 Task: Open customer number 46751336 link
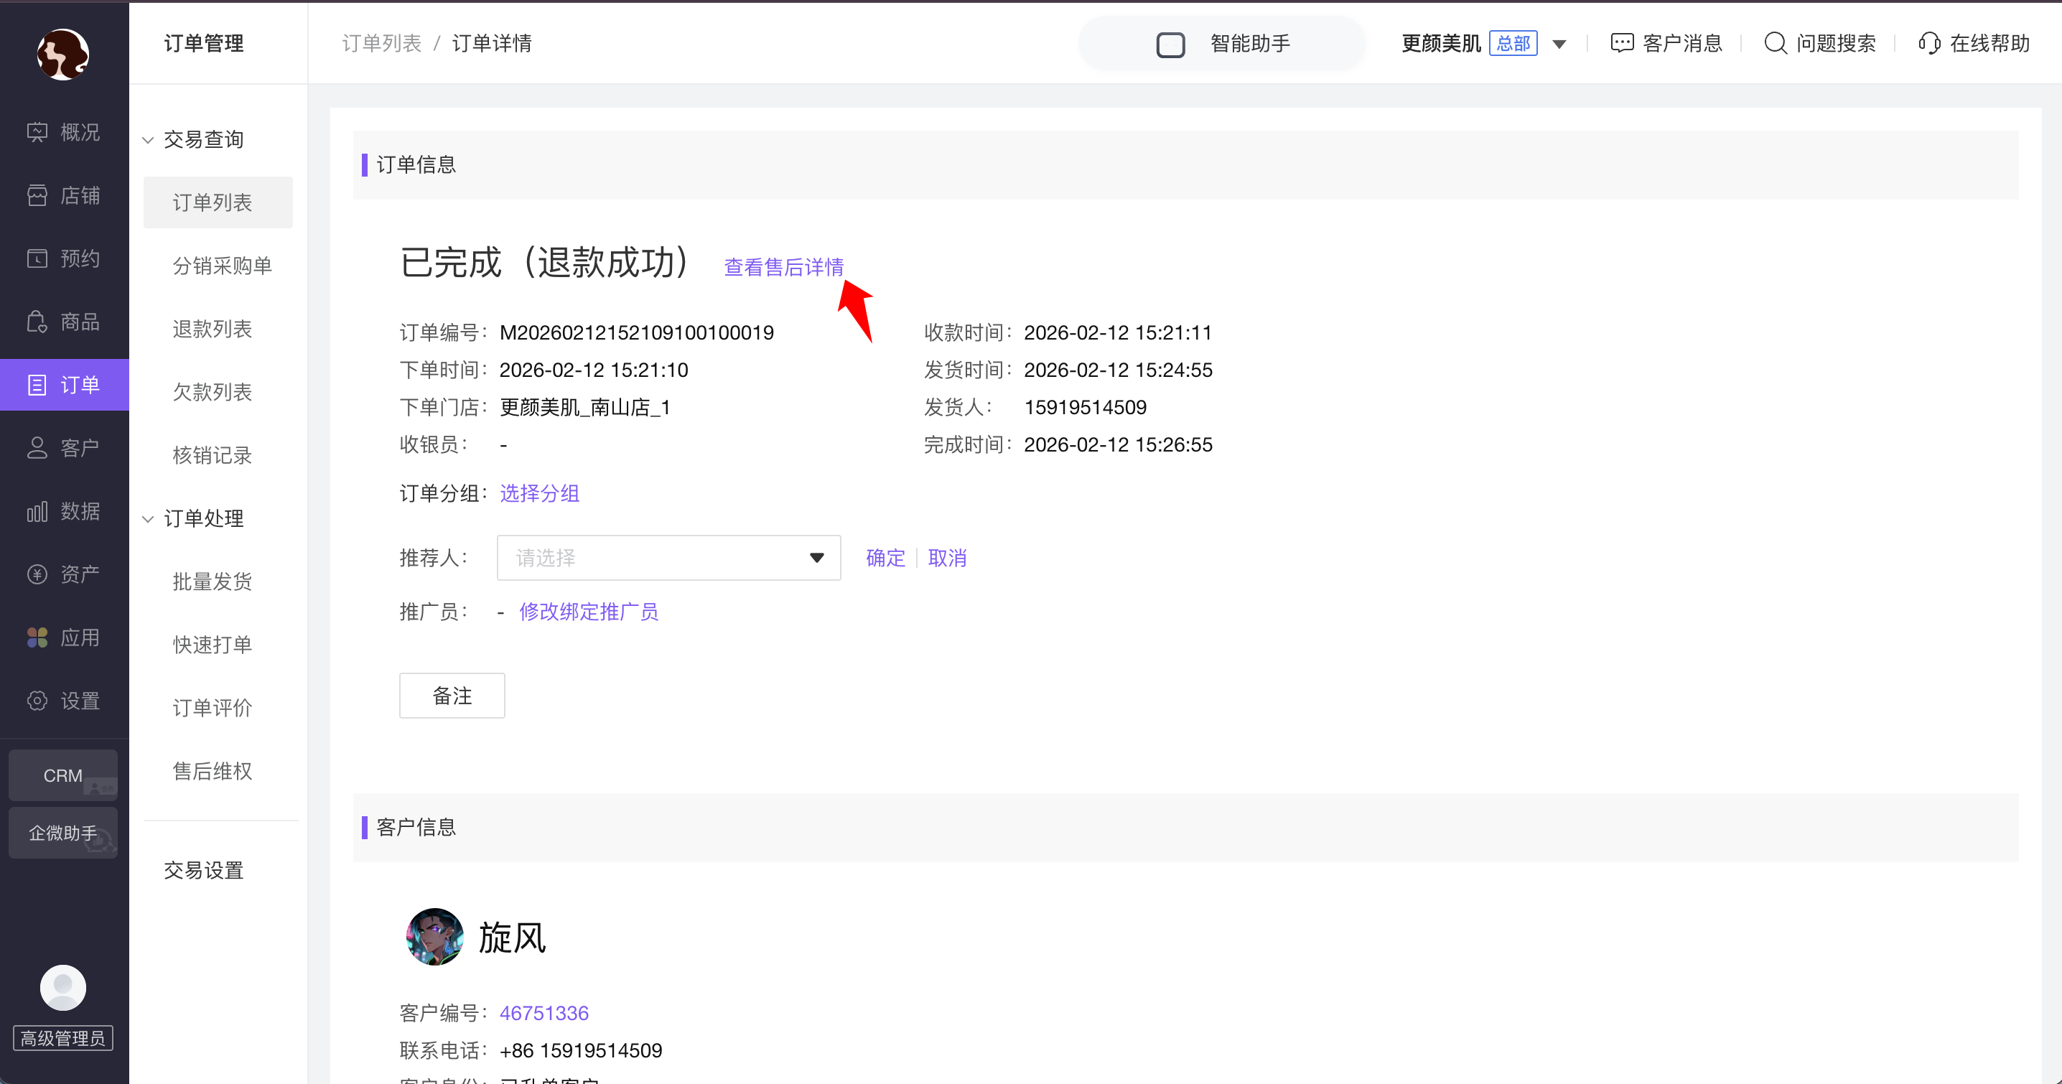(x=544, y=1013)
